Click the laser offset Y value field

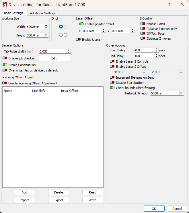[121, 31]
